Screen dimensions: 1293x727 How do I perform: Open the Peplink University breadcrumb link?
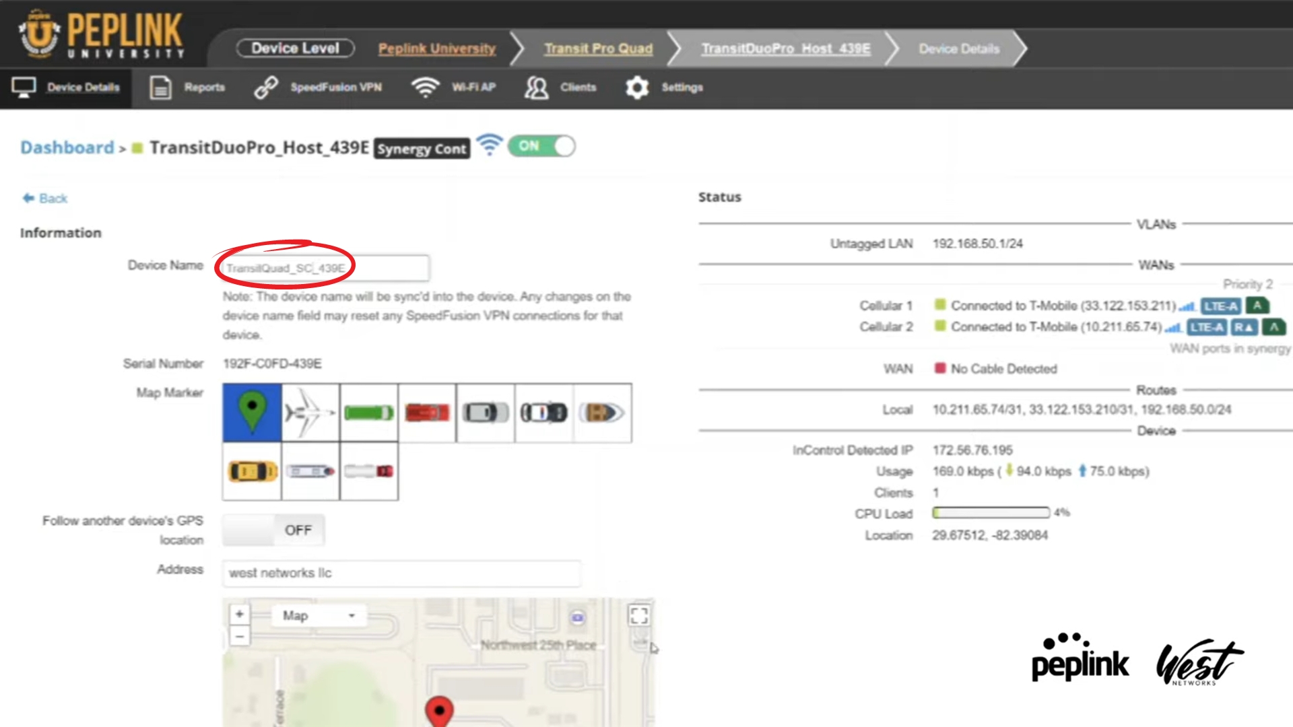coord(436,48)
